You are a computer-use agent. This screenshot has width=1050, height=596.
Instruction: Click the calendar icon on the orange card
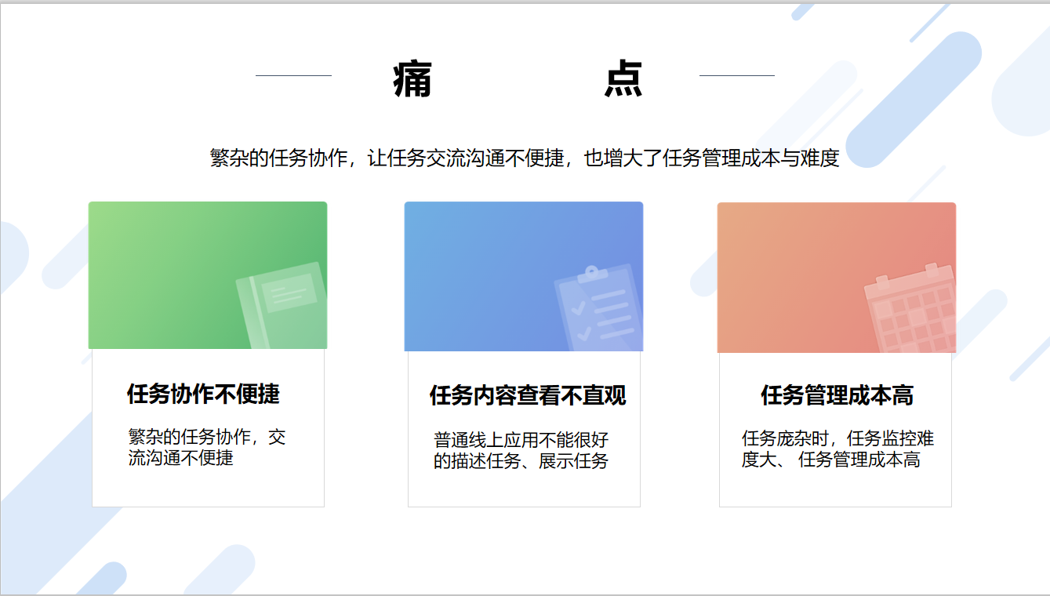(x=910, y=308)
